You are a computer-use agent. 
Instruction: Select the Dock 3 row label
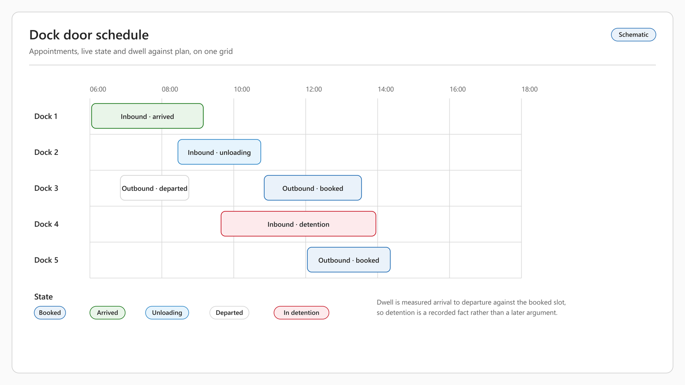[46, 188]
